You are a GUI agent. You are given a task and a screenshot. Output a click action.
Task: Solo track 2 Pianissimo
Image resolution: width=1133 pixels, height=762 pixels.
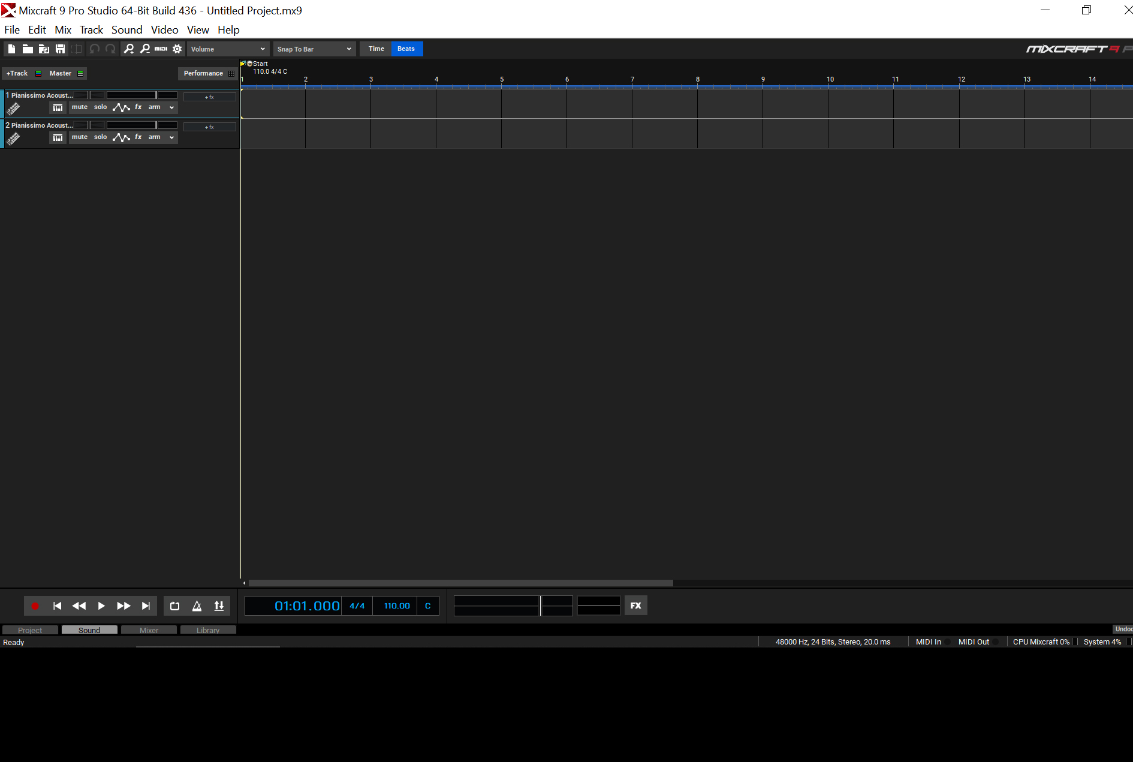101,137
